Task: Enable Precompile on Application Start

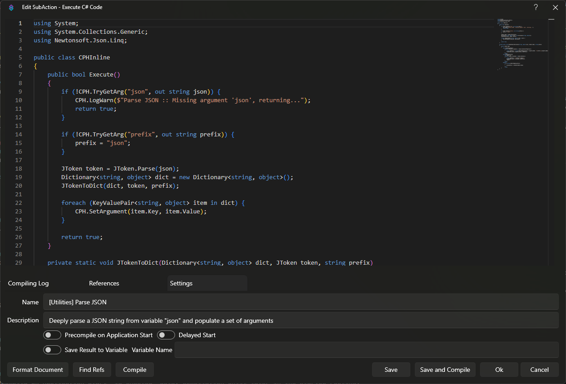Action: [x=52, y=335]
